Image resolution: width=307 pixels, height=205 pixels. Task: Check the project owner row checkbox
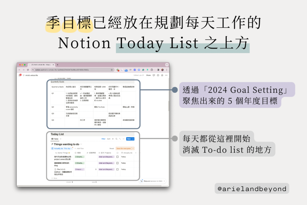118,157
